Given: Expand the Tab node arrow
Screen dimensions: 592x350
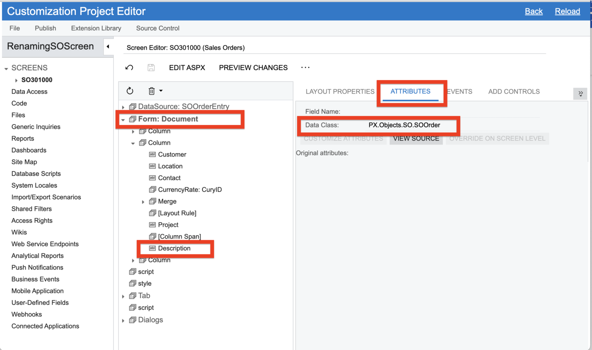Looking at the screenshot, I should tap(123, 296).
